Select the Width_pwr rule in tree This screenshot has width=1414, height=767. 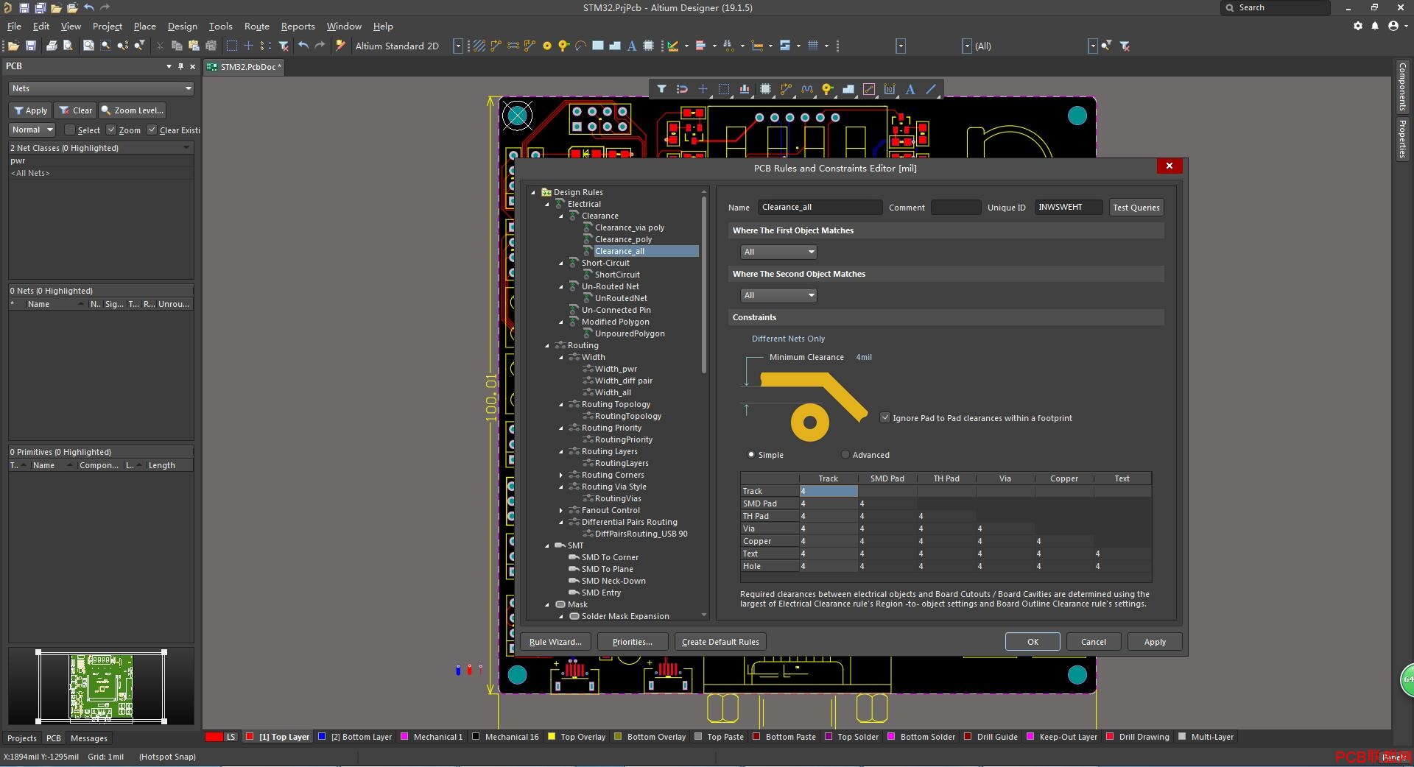click(x=616, y=369)
